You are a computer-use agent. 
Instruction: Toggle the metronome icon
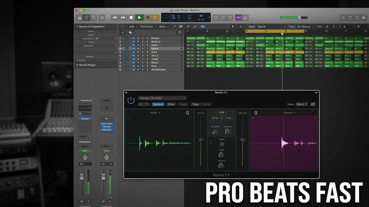(x=245, y=18)
